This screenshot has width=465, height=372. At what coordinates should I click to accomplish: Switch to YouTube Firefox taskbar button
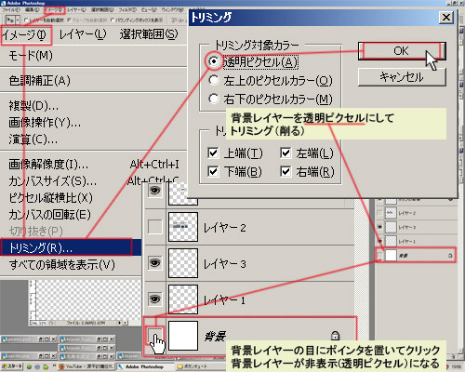tap(86, 366)
